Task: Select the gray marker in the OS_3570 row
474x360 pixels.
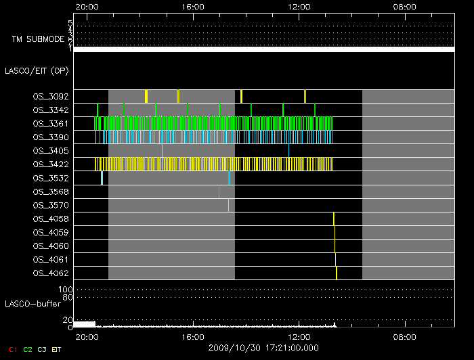Action: pos(228,205)
